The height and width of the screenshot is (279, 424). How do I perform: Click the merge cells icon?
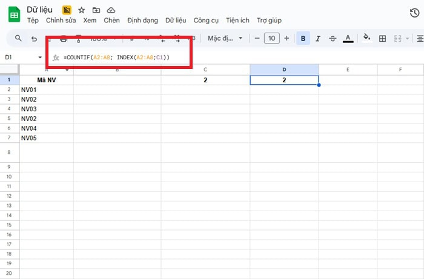397,38
